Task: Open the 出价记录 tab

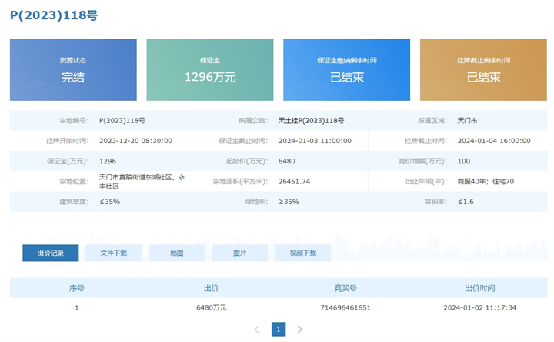Action: 51,253
